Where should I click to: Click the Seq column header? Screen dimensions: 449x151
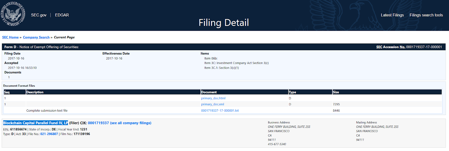tap(7, 92)
